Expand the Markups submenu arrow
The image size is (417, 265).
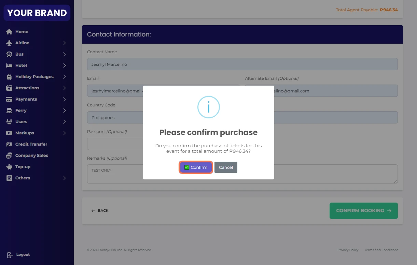[x=65, y=133]
